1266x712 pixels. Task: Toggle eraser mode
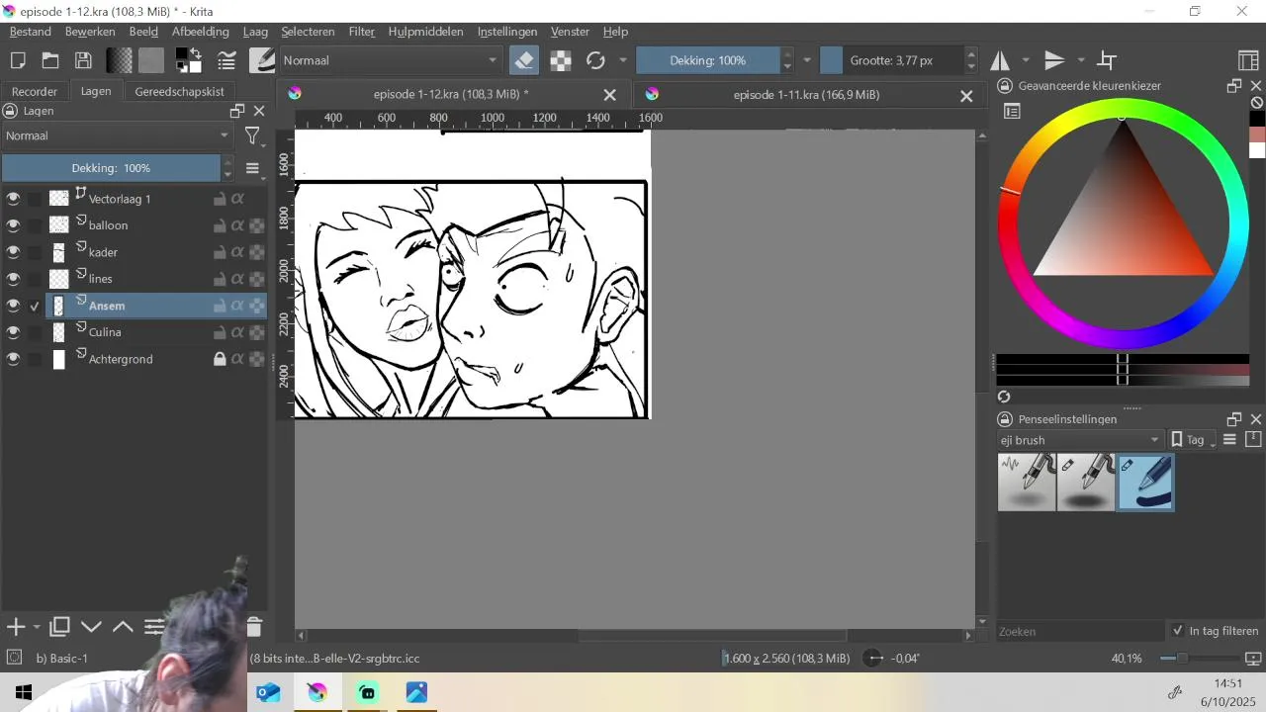(x=524, y=60)
